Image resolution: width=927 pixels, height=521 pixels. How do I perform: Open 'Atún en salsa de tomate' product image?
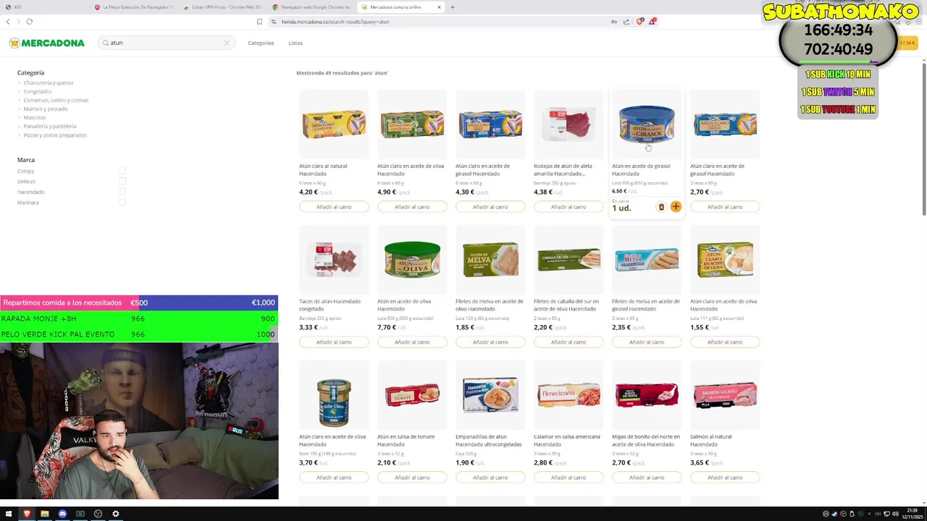point(412,395)
